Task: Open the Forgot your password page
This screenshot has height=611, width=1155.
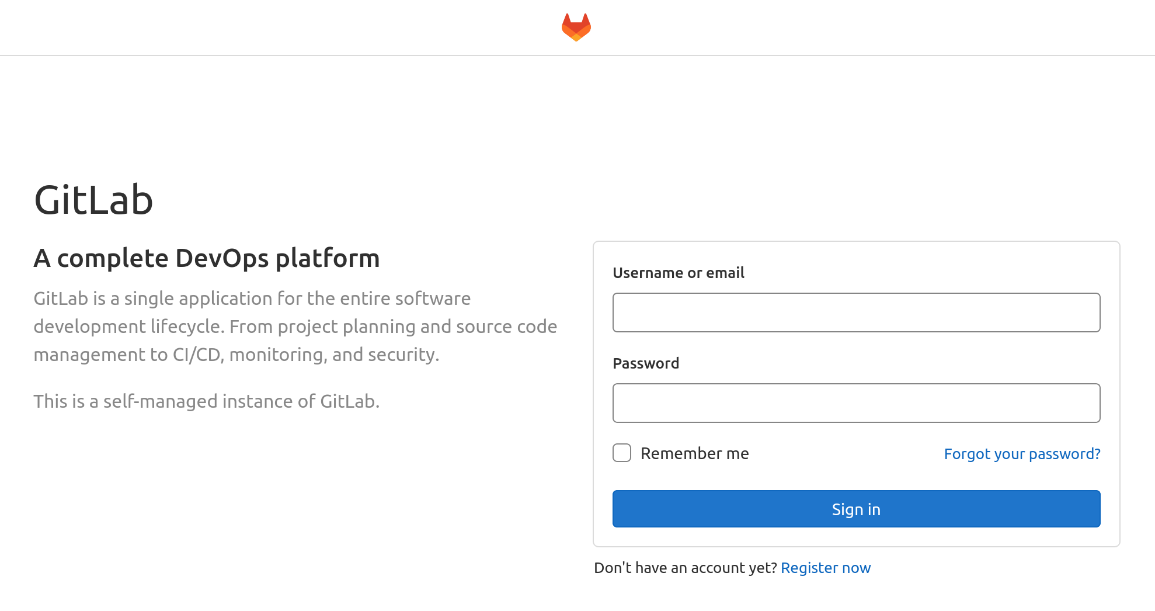Action: click(x=1022, y=454)
